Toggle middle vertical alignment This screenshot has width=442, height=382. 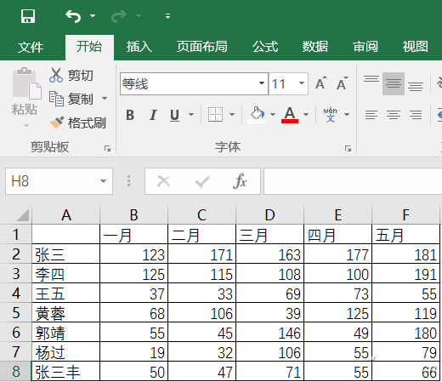[x=394, y=83]
